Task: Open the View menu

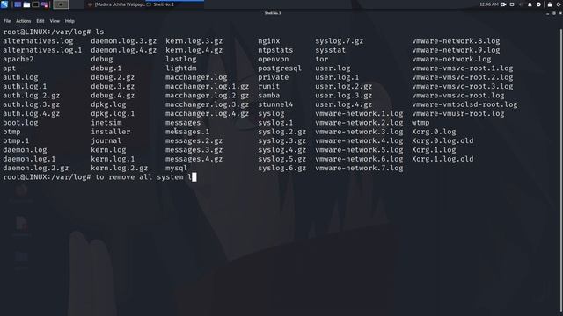Action: tap(55, 21)
